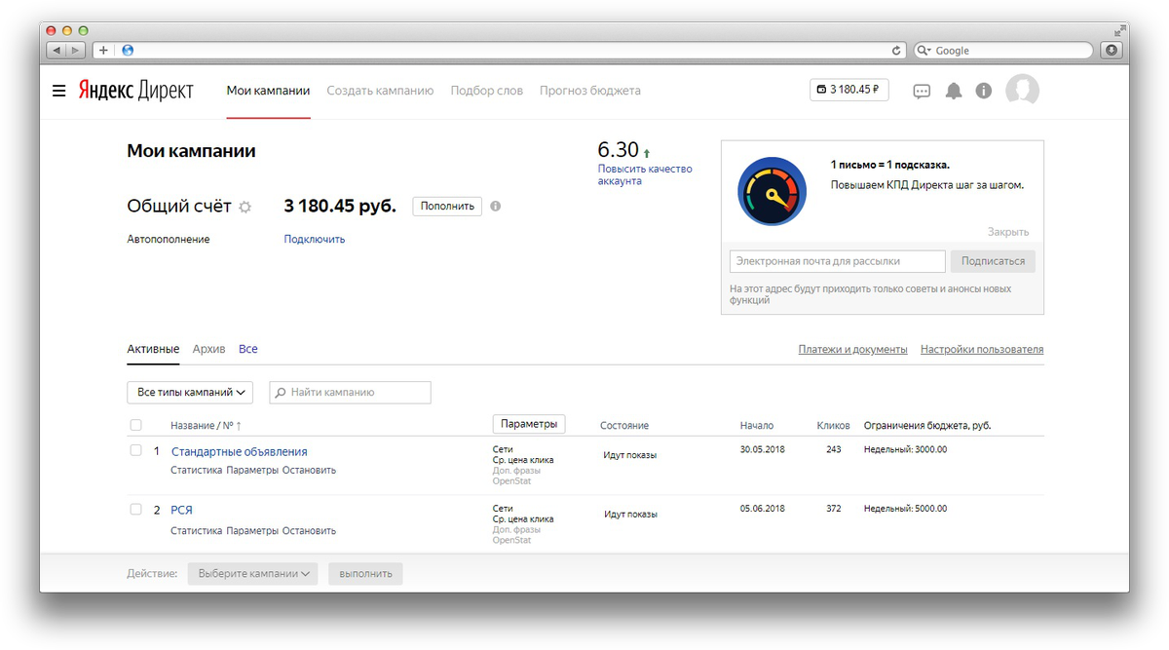The height and width of the screenshot is (650, 1169).
Task: Go back with the browser back arrow
Action: 56,50
